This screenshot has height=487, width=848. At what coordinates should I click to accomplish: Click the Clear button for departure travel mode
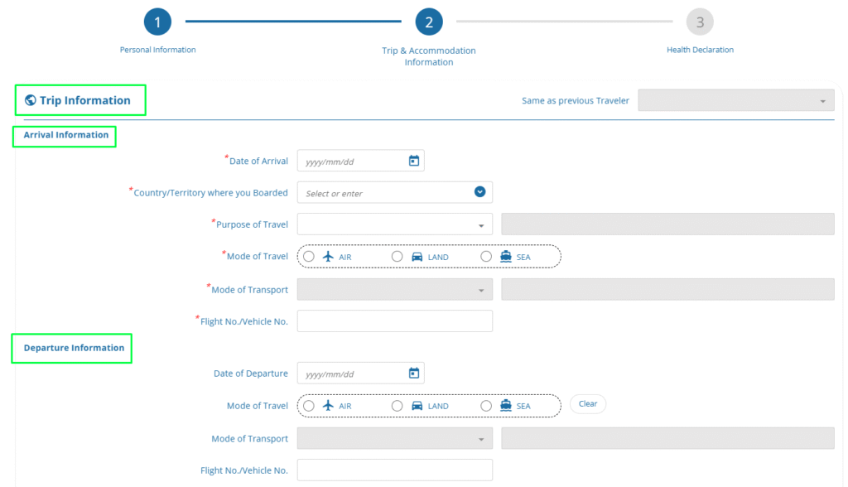click(x=588, y=404)
